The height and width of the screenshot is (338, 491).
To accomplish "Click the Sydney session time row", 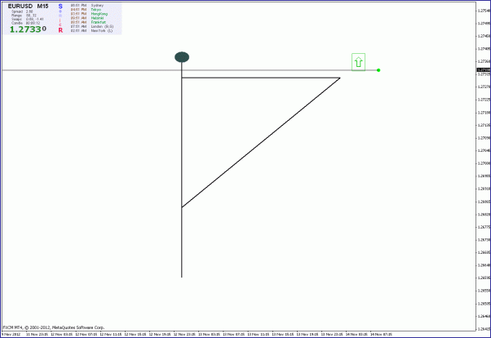I will (87, 6).
